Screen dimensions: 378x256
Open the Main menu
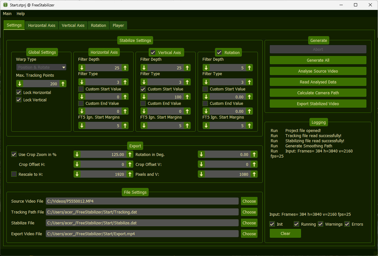tap(7, 14)
